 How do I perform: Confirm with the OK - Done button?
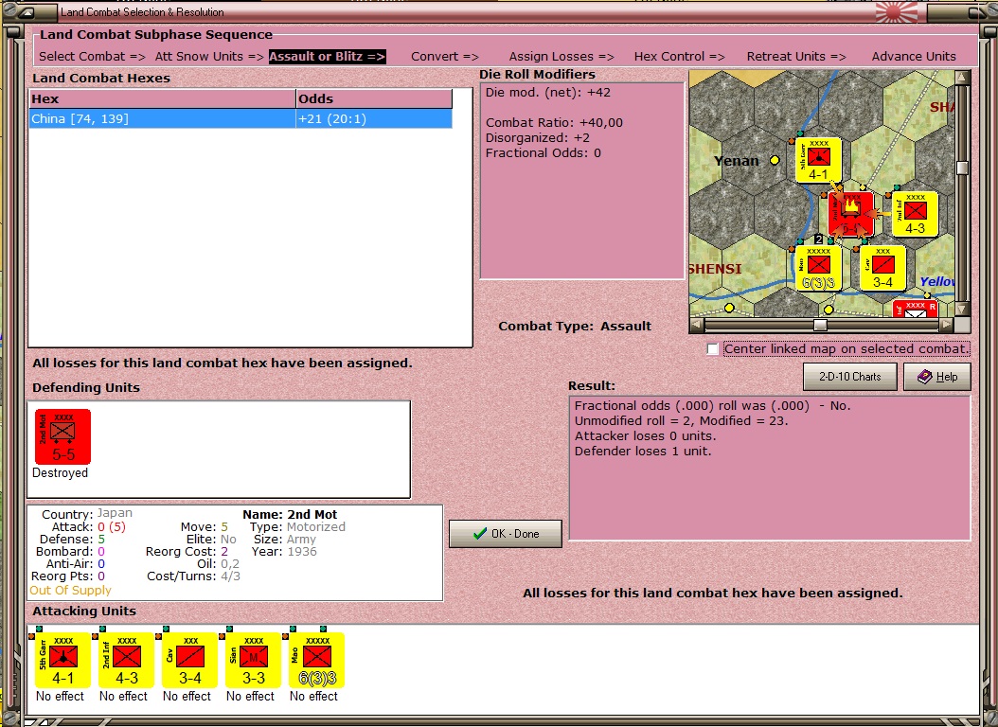(506, 534)
